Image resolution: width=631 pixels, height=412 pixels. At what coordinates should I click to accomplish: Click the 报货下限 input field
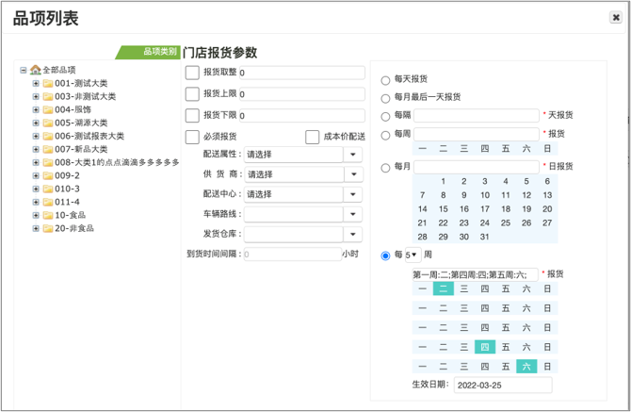[302, 116]
